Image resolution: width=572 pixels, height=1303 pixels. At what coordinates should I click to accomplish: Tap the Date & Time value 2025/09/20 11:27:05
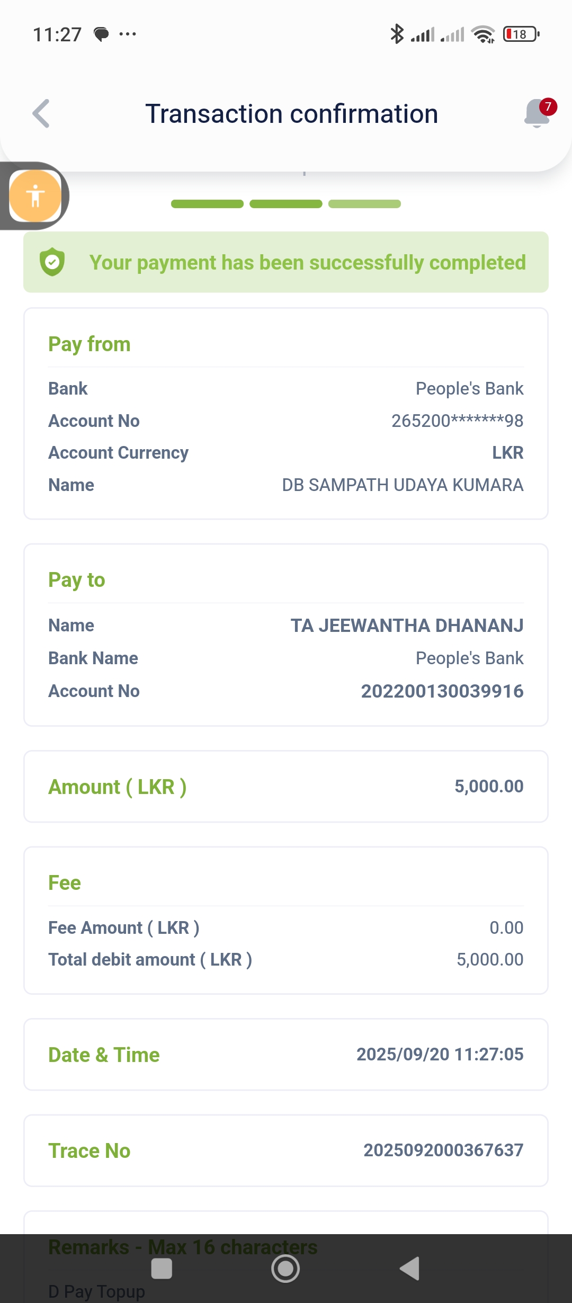click(440, 1054)
